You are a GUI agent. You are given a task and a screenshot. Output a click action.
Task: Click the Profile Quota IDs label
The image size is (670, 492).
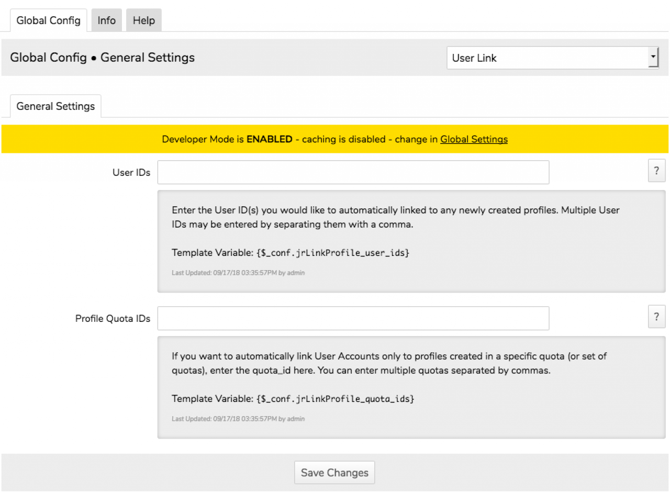click(x=113, y=318)
